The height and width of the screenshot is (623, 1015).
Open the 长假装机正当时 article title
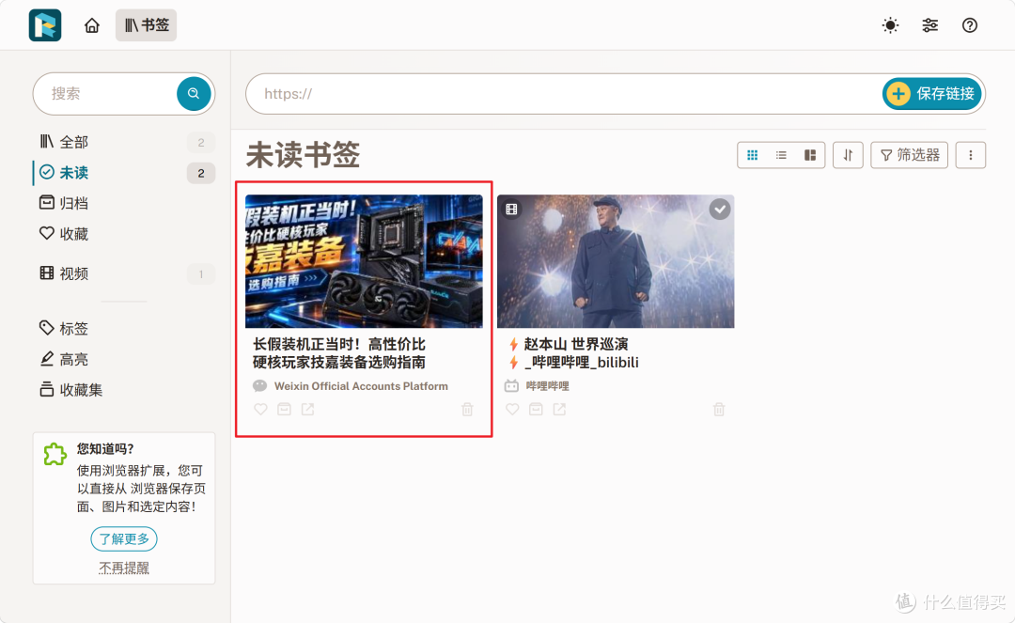(339, 353)
